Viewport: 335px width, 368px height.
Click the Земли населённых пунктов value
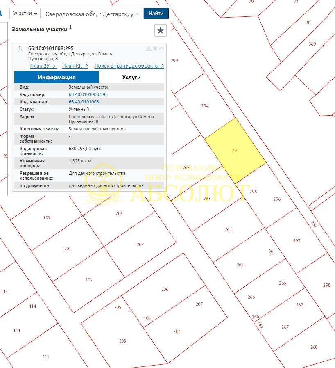tap(97, 129)
